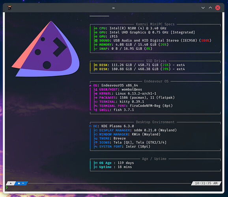
Task: Click the PACKAGES icon
Action: 96,98
